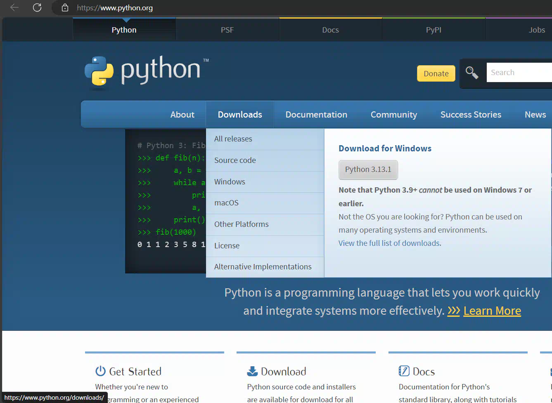Select Windows in Downloads dropdown

pos(265,182)
